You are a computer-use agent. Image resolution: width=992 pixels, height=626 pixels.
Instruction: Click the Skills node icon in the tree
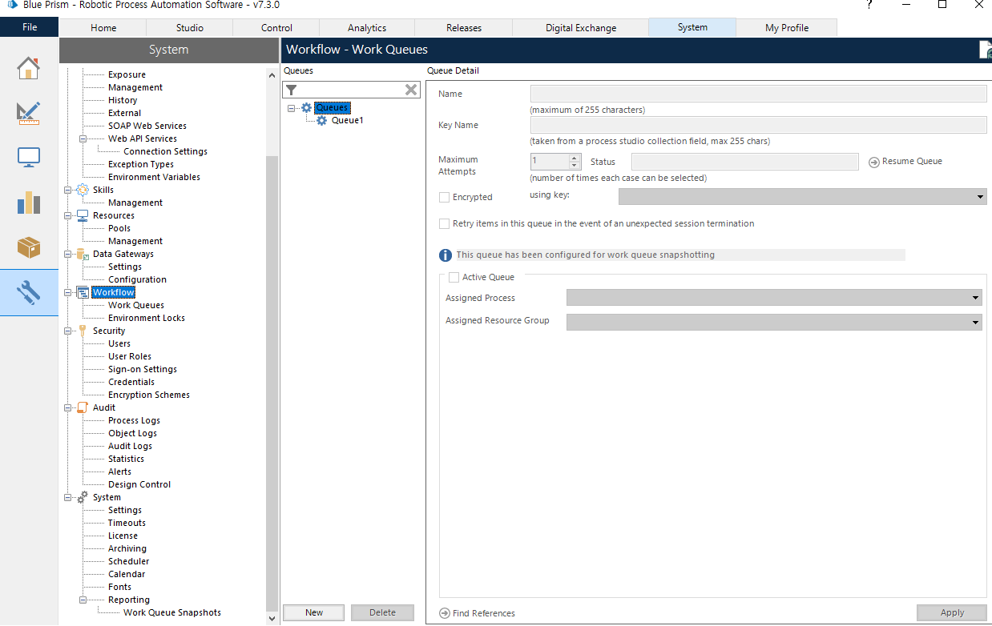pos(83,190)
